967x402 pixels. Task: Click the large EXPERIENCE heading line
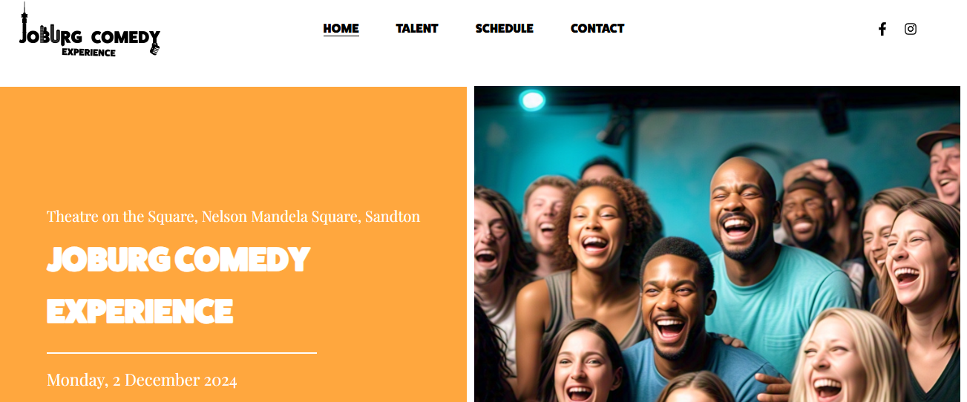click(140, 311)
